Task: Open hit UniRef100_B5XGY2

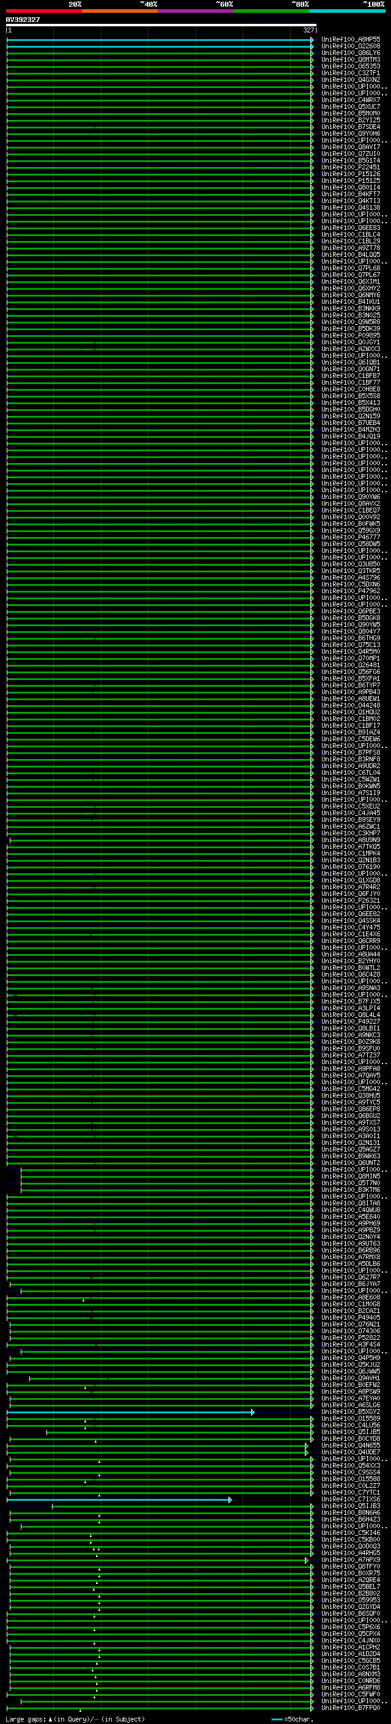Action: [351, 1411]
